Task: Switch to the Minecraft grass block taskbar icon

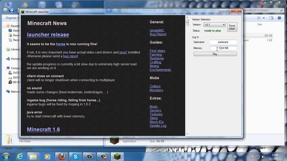Action: tap(117, 157)
